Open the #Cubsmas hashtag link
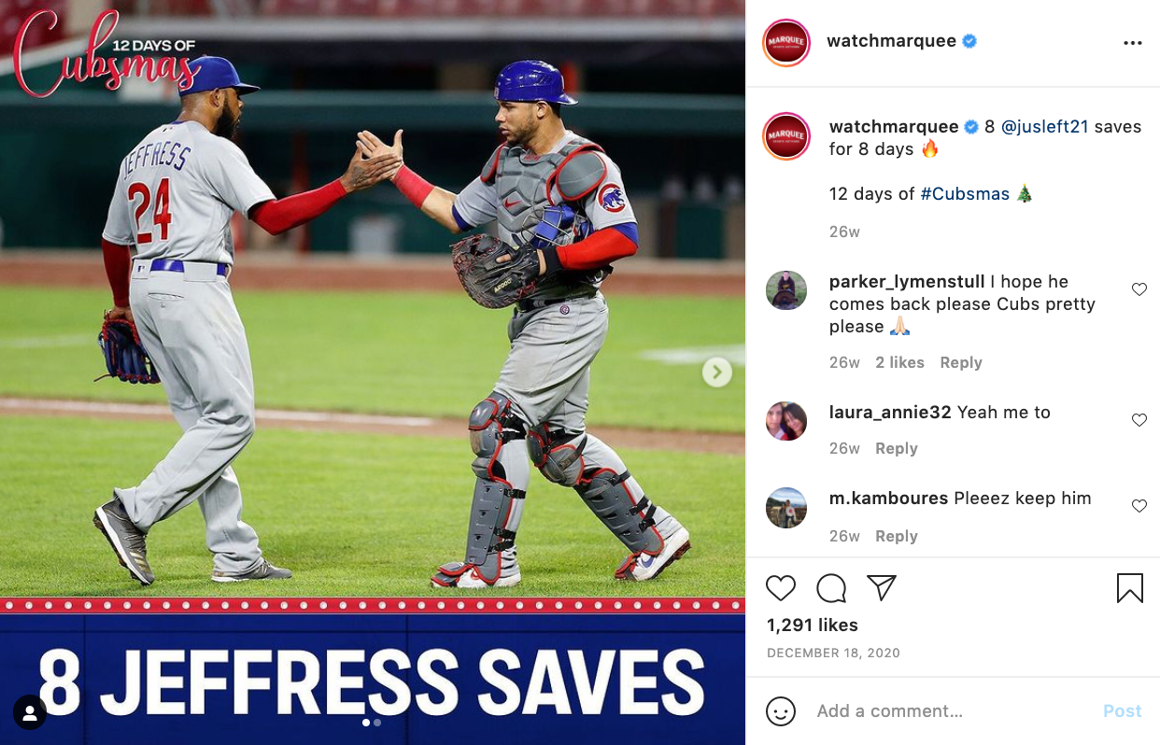This screenshot has height=745, width=1160. click(965, 194)
